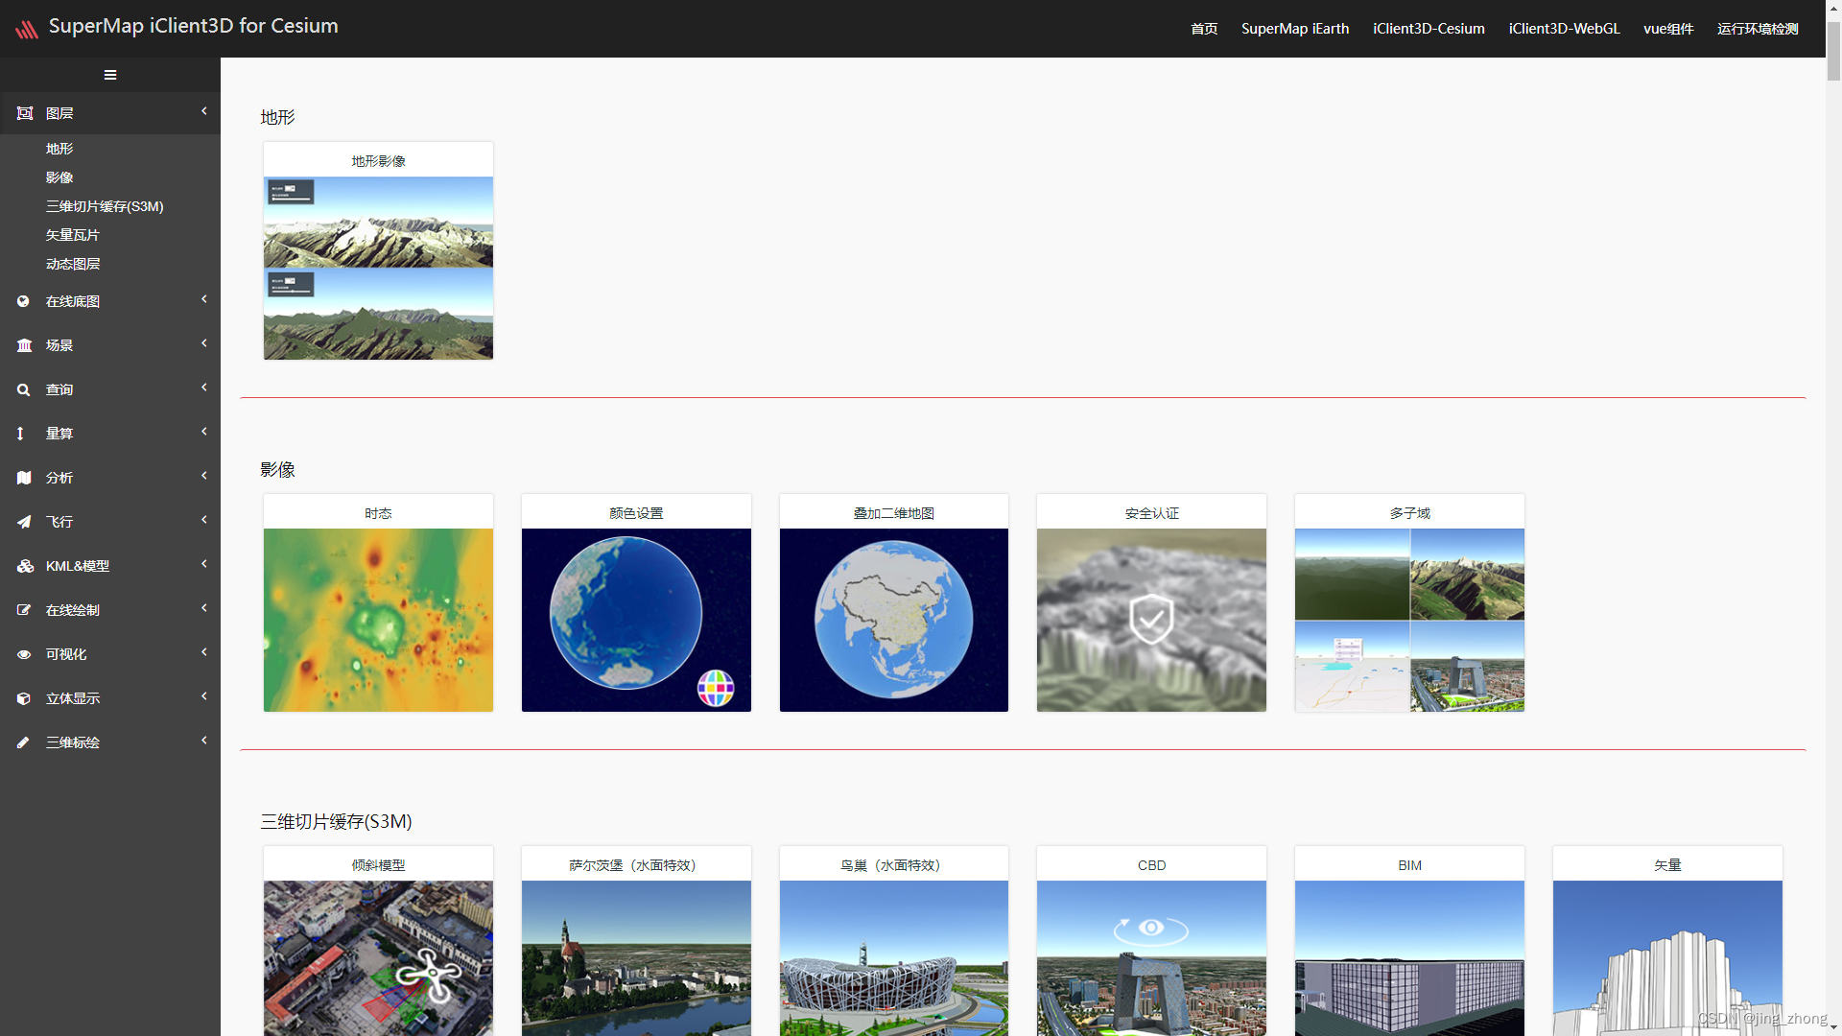Screen dimensions: 1842x1036
Task: Open the 颜色设置 globe example thumbnail
Action: click(636, 620)
